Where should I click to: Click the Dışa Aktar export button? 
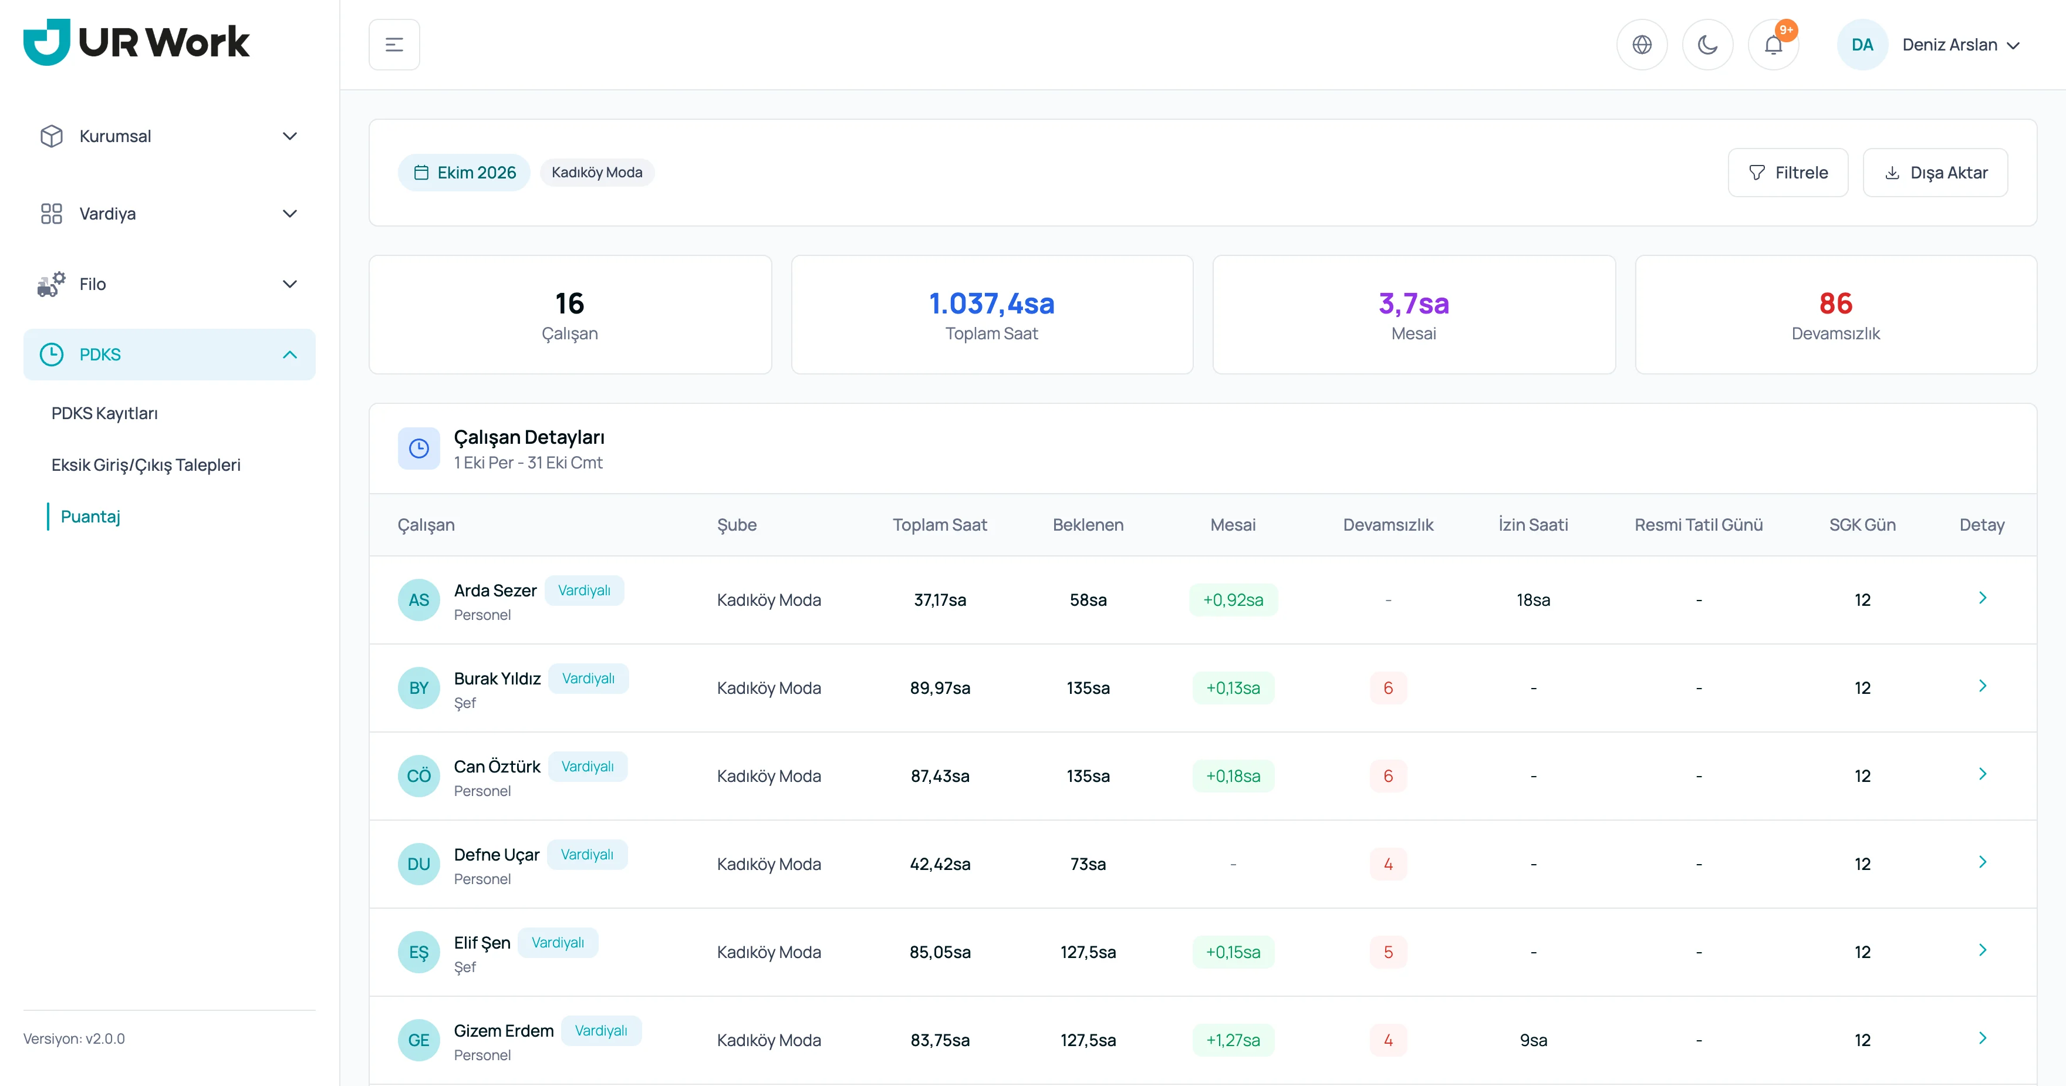coord(1935,173)
